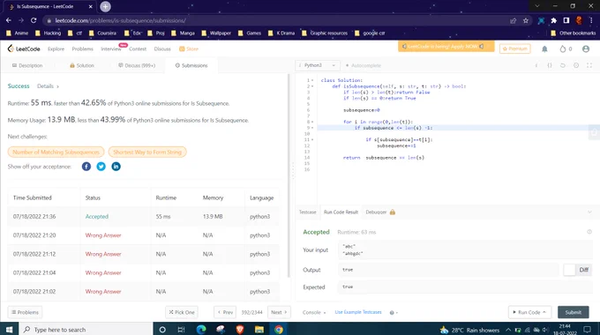Viewport: 600px width, 335px height.
Task: Show hidden system tray icons
Action: pos(508,330)
